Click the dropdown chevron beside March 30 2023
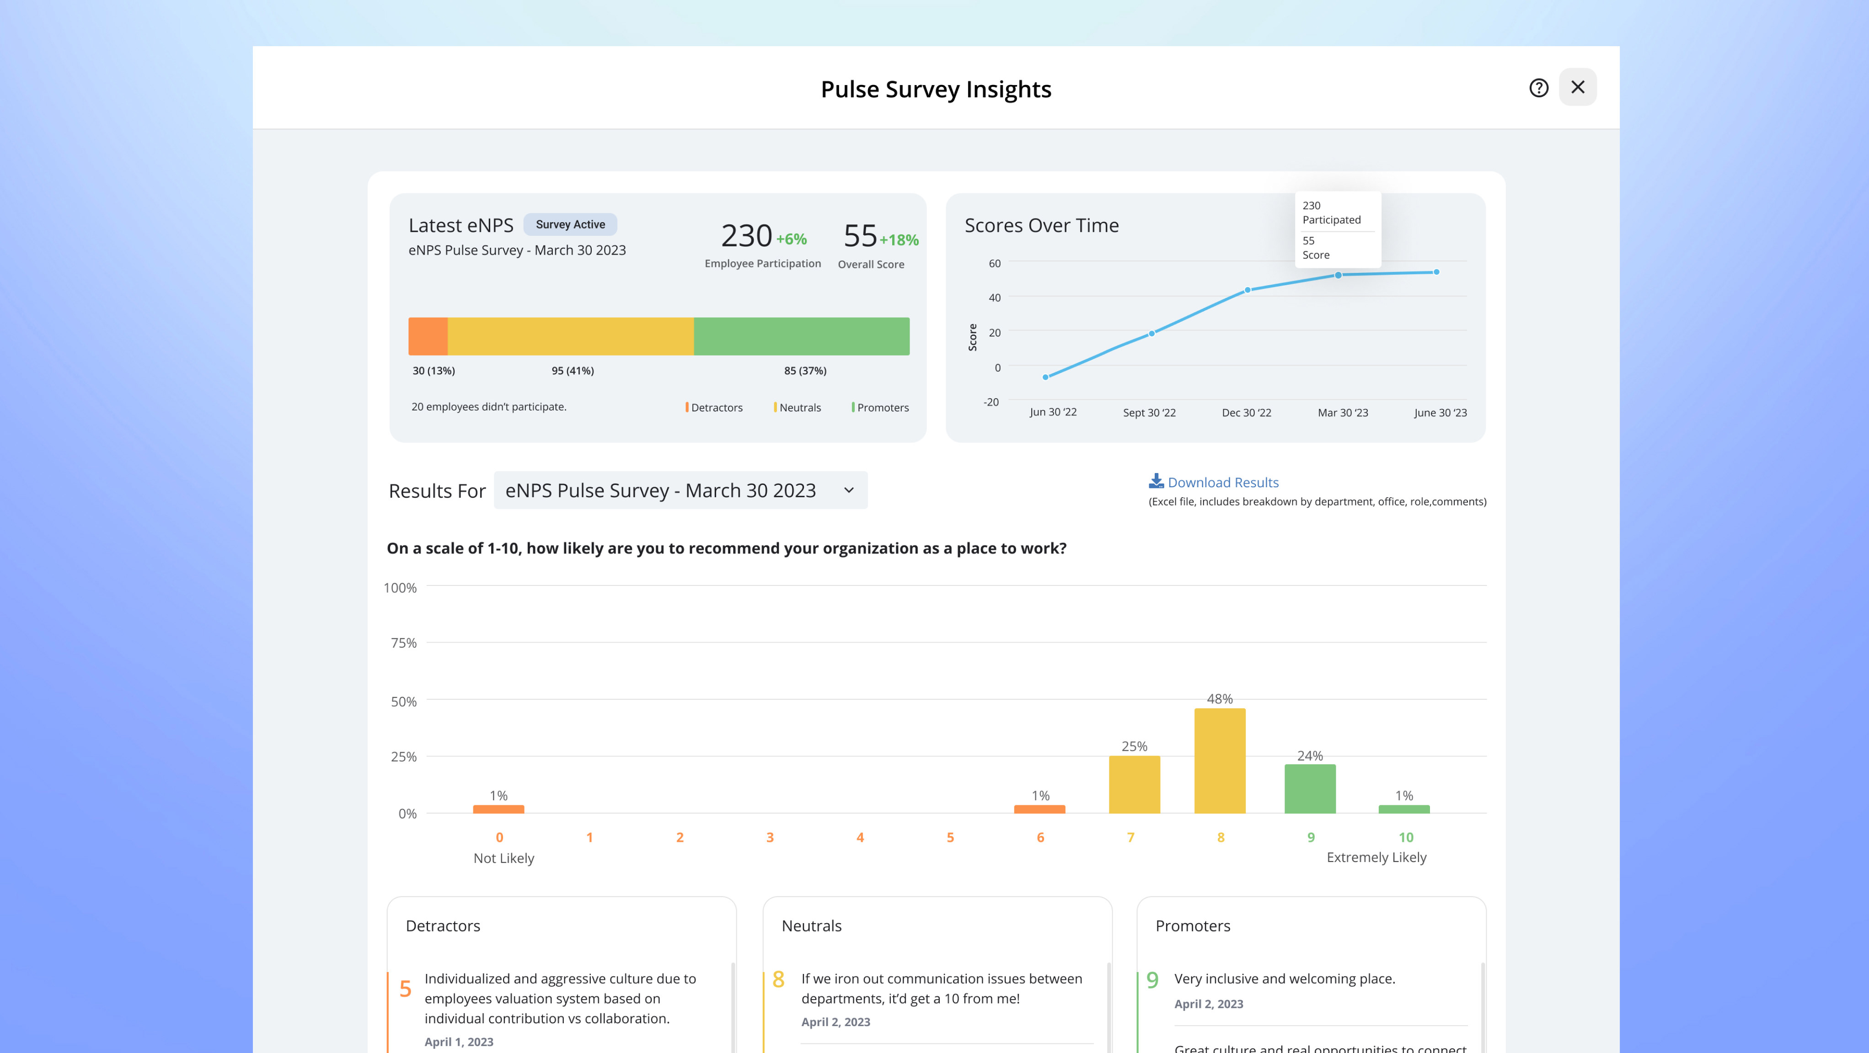The height and width of the screenshot is (1053, 1869). (x=849, y=490)
